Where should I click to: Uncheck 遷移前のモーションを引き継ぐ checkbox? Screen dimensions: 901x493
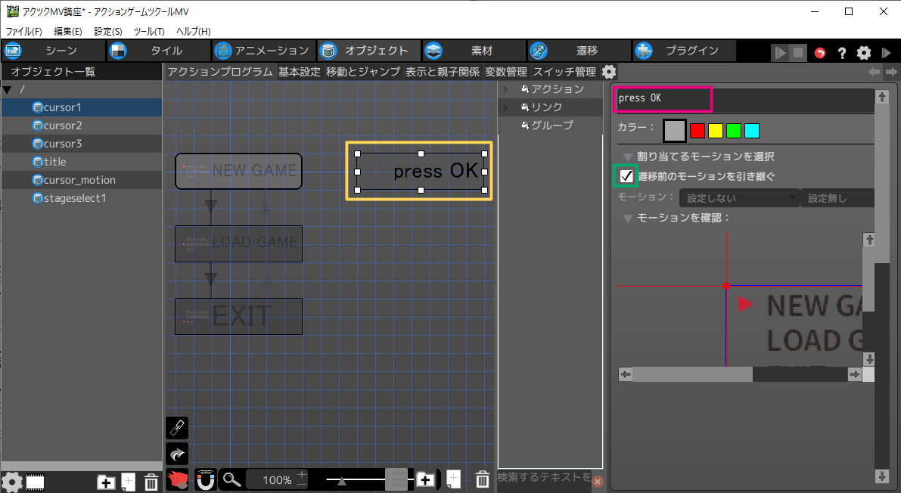(x=626, y=176)
